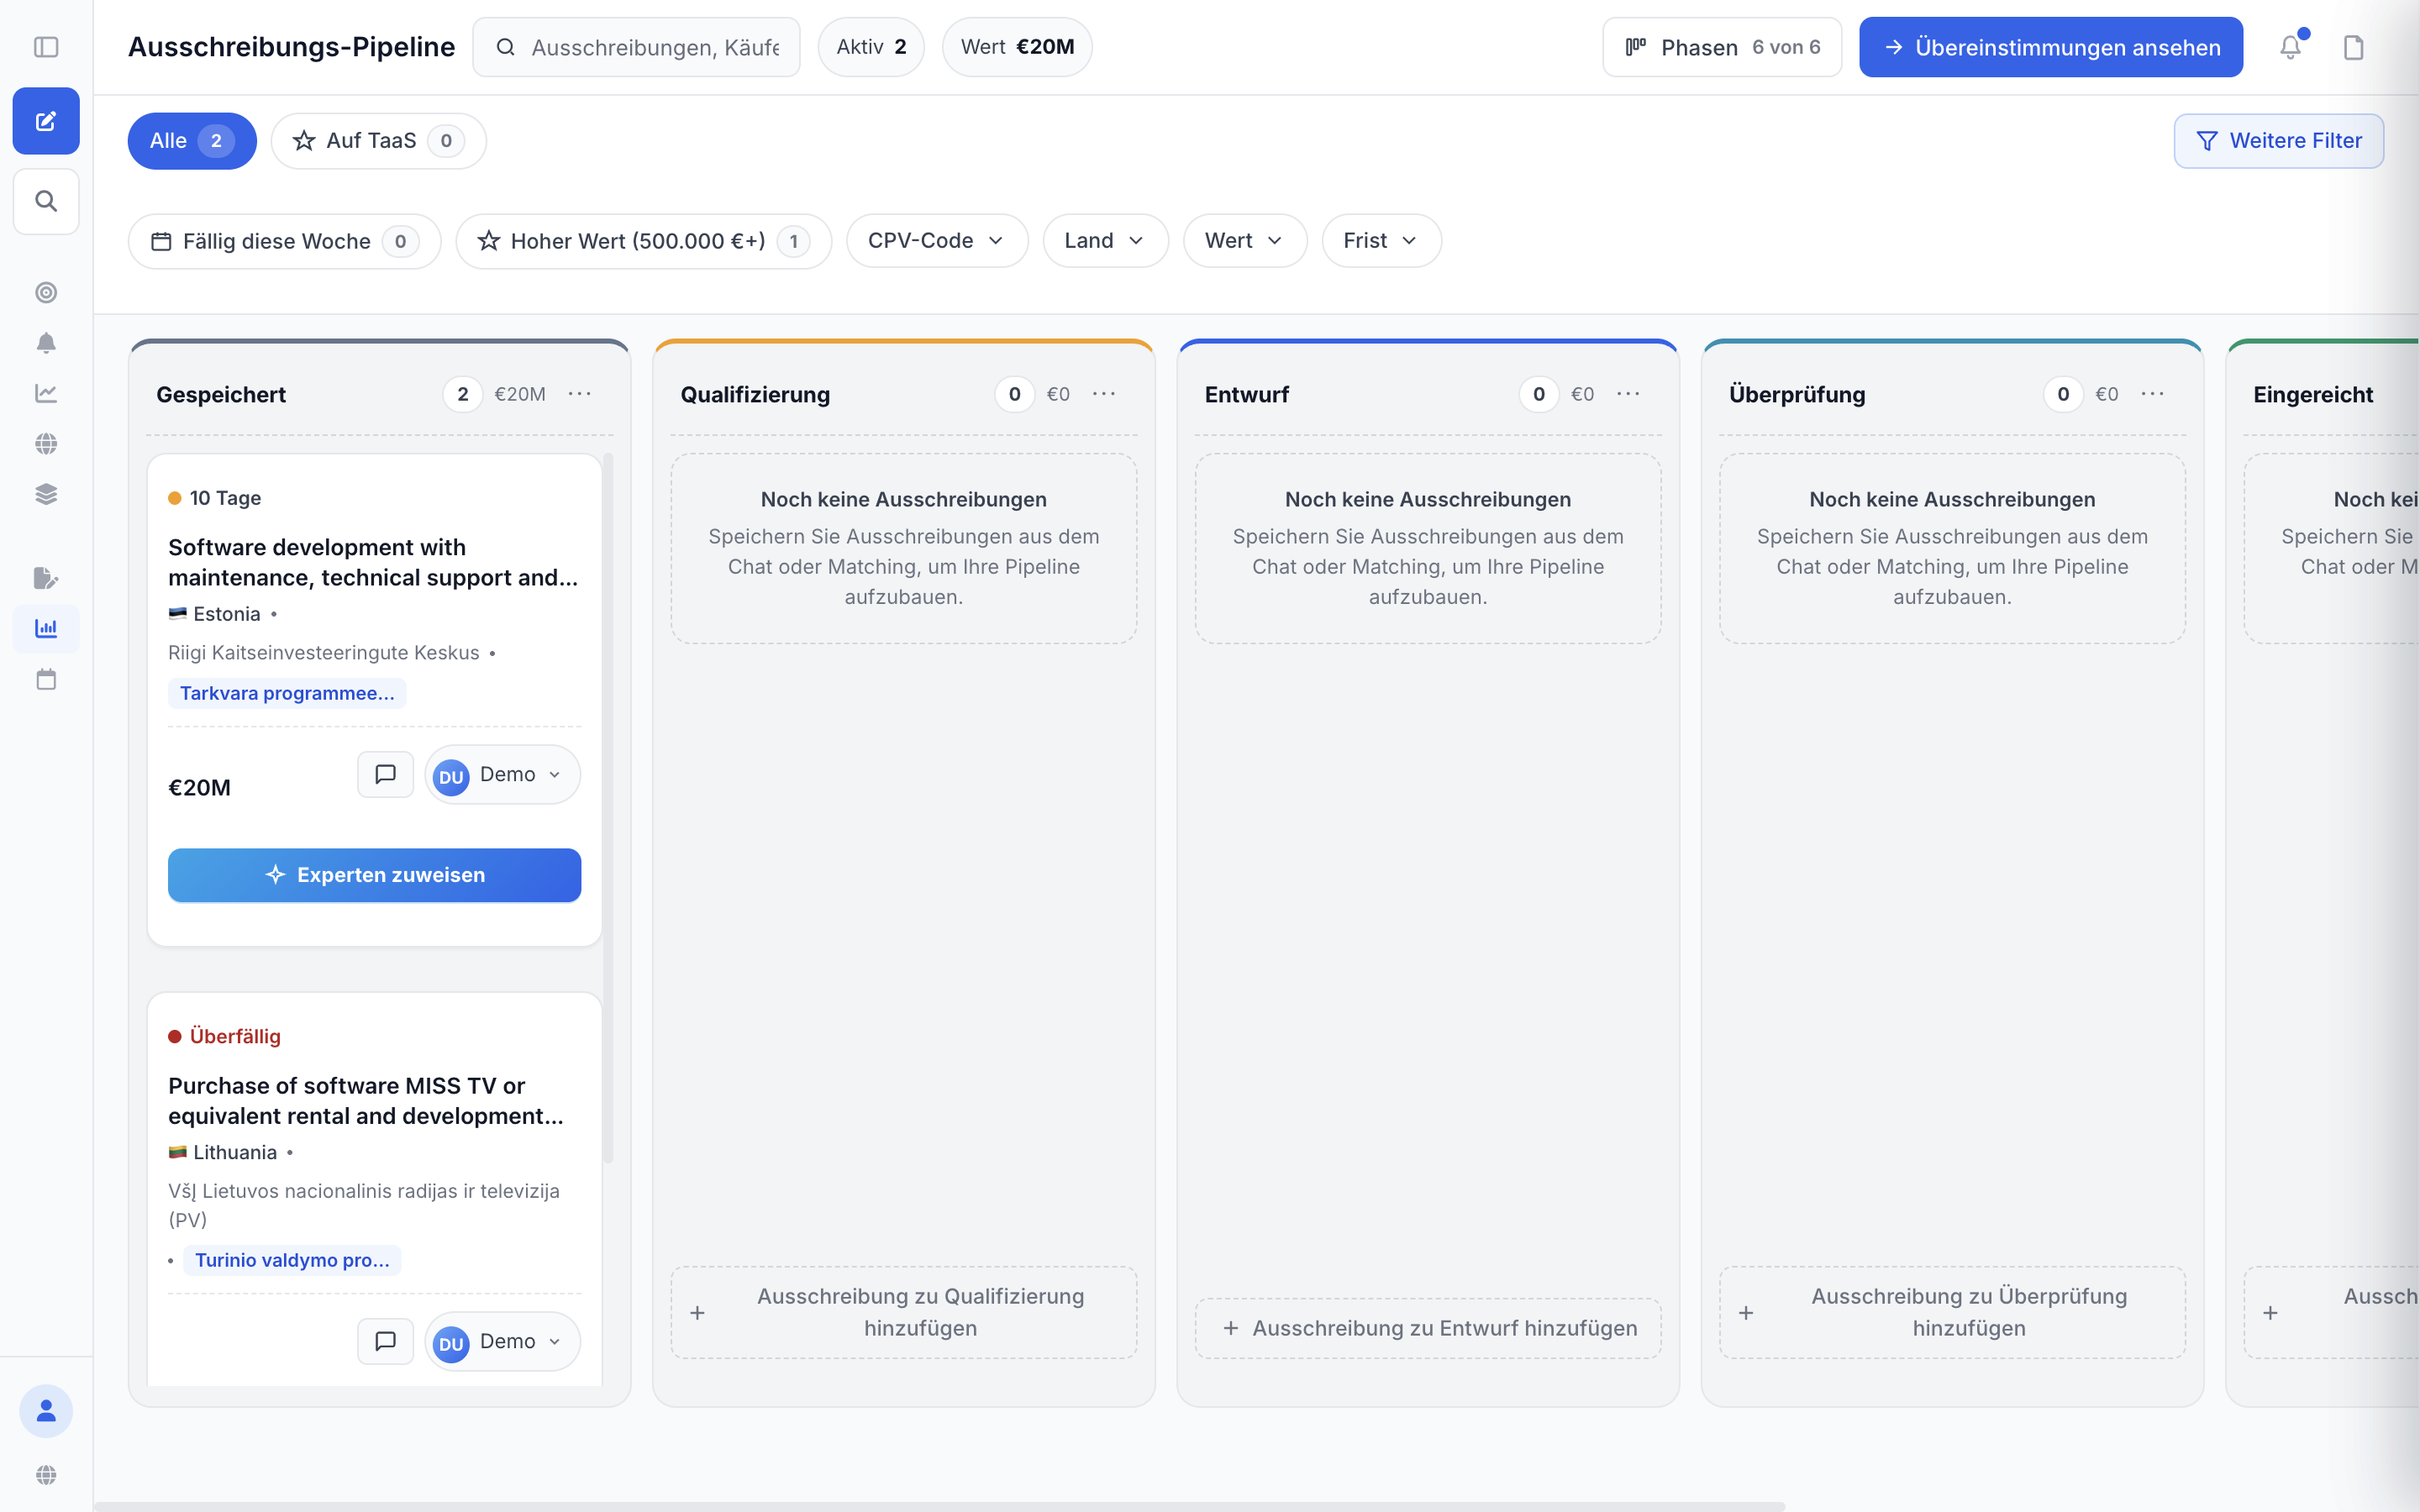2420x1512 pixels.
Task: Toggle the Hoher Wert (500.000 €+) filter
Action: [x=643, y=241]
